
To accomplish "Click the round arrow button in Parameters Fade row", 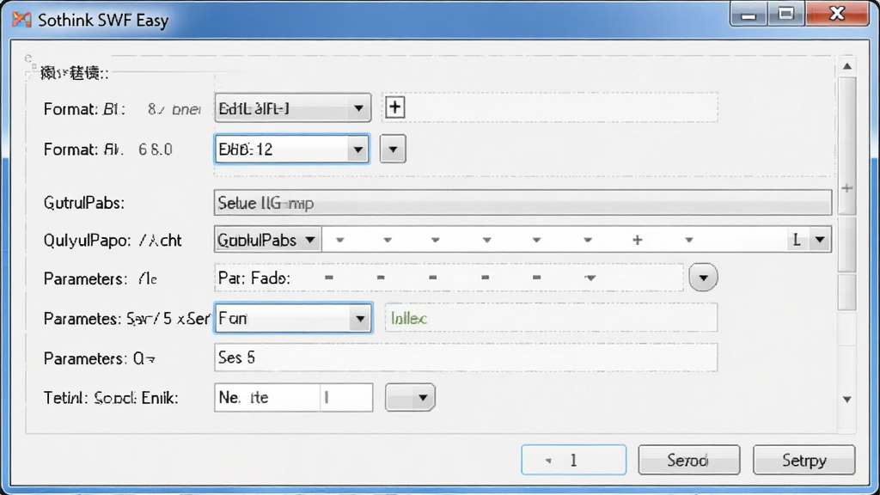I will tap(703, 278).
